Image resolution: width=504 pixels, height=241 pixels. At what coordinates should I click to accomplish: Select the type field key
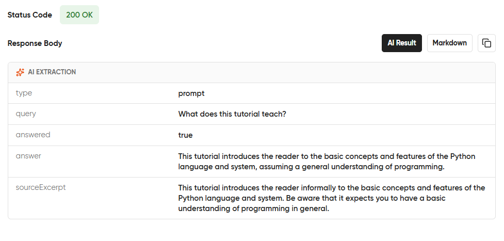click(x=24, y=93)
